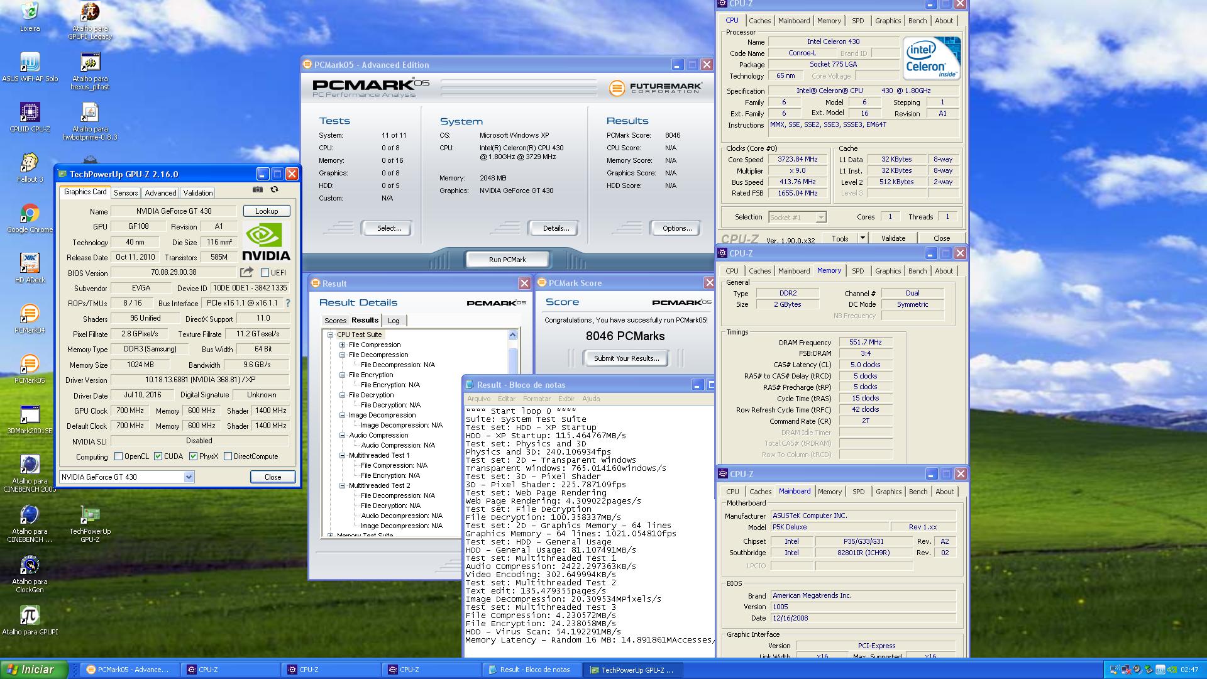Screen dimensions: 1207x679
Task: Click the taskbar clock showing 02:47
Action: 1189,670
